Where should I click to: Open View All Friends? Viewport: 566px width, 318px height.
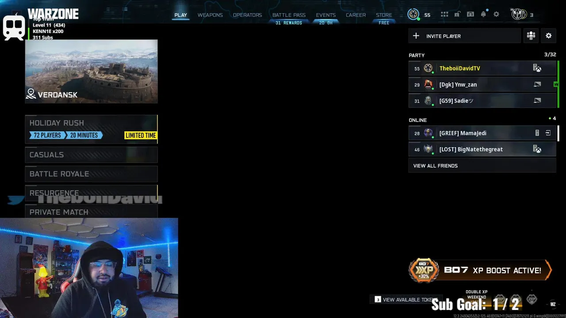[x=482, y=166]
